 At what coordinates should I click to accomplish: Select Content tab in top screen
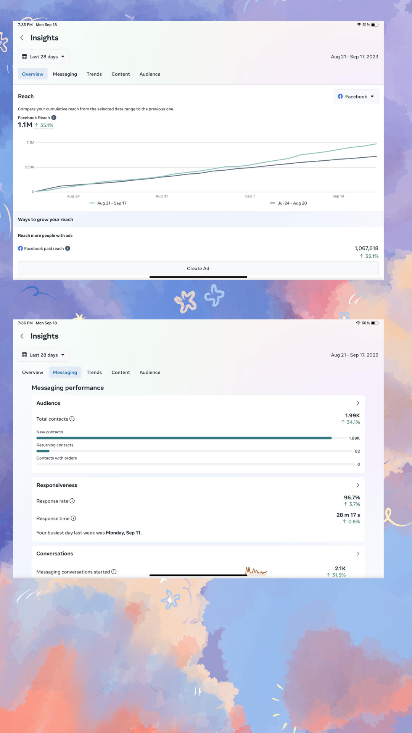pos(121,74)
